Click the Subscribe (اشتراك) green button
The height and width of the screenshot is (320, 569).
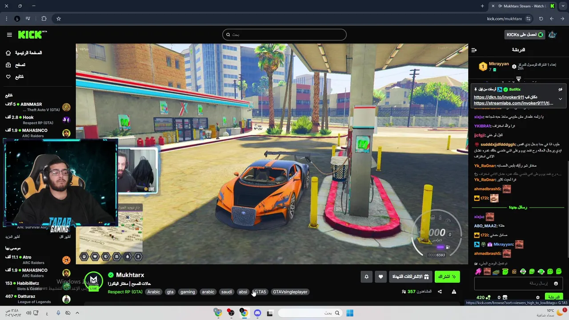[x=447, y=277]
